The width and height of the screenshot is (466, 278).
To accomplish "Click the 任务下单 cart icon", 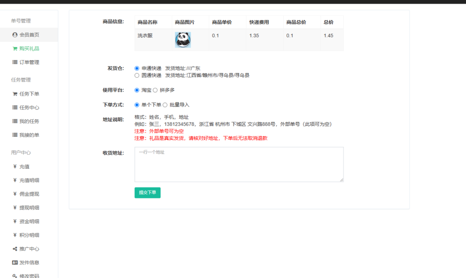I will (15, 93).
